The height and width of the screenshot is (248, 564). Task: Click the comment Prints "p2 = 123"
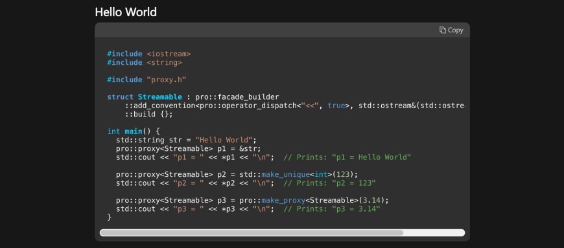329,183
